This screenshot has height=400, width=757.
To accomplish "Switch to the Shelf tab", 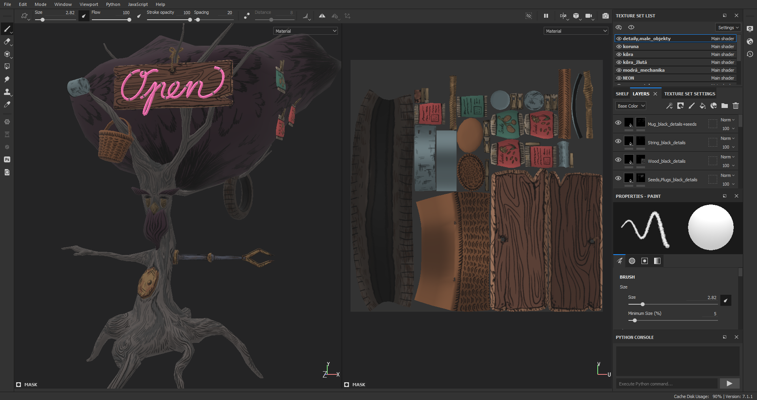I will click(622, 94).
